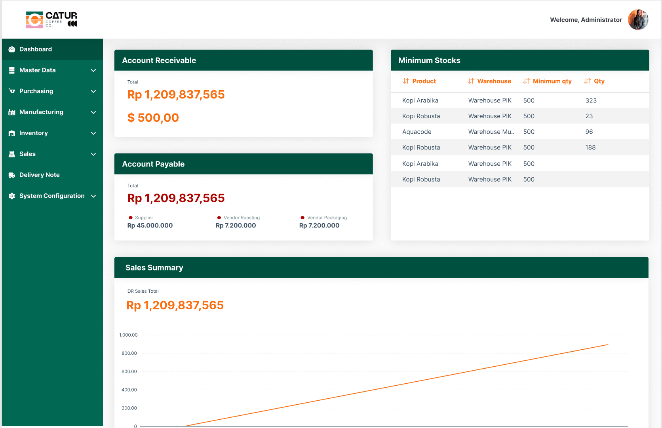Click Welcome, Administrator text
This screenshot has height=428, width=662.
(x=586, y=20)
